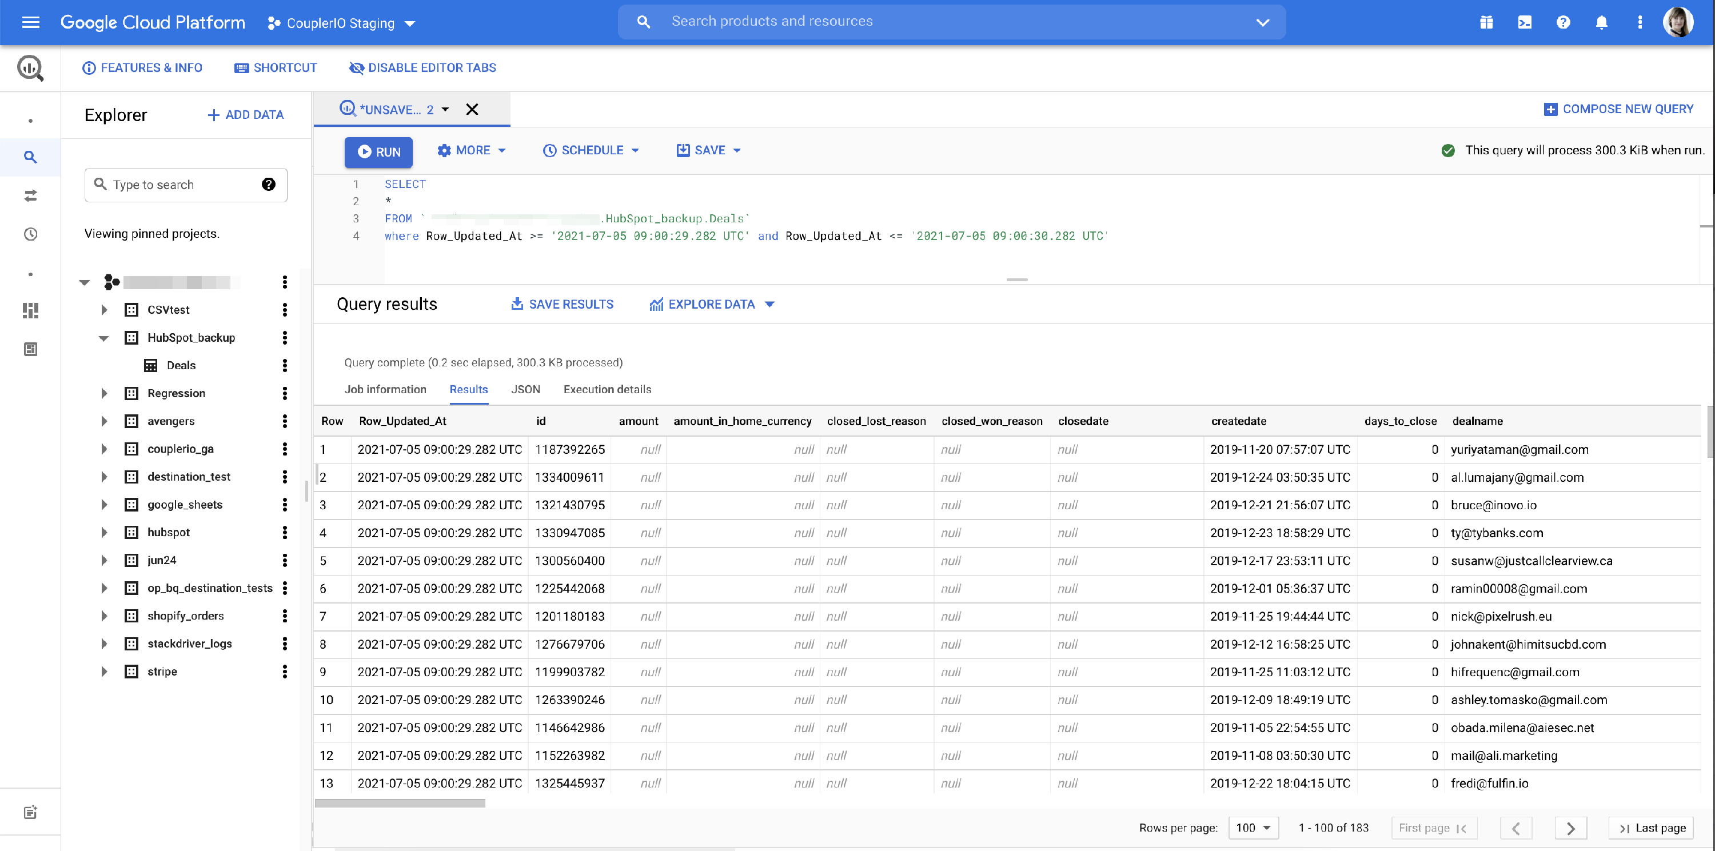Open the SQL workspace search icon in the sidebar

[x=31, y=157]
